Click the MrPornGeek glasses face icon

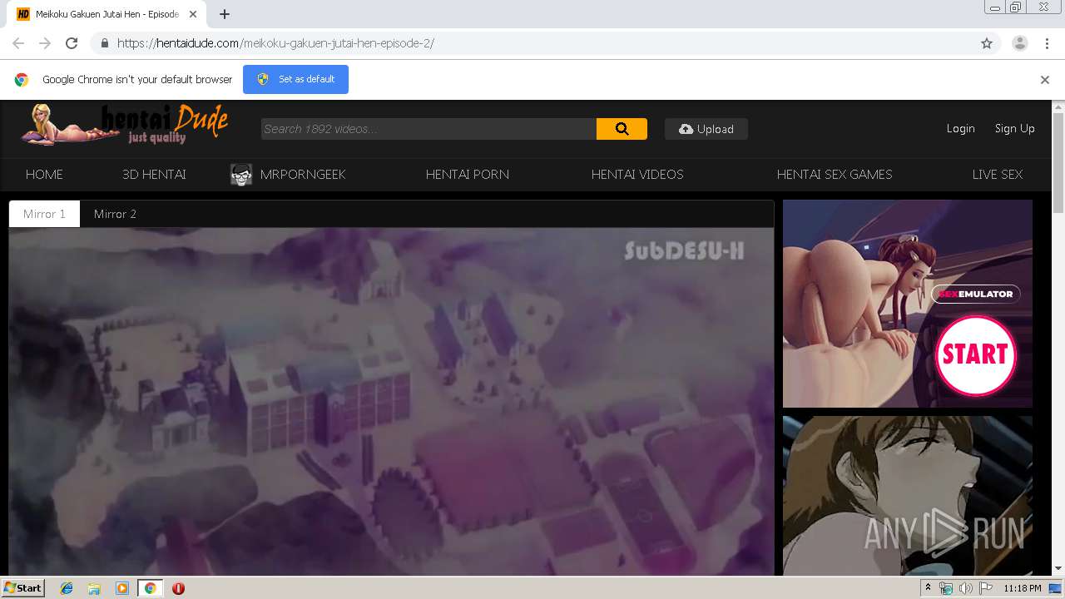(x=241, y=175)
